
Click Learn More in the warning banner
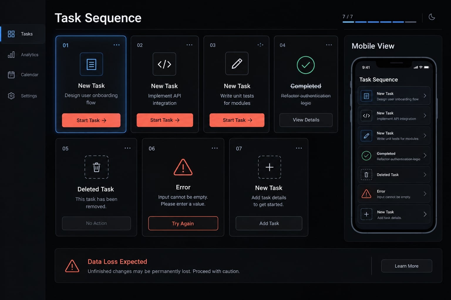[407, 266]
